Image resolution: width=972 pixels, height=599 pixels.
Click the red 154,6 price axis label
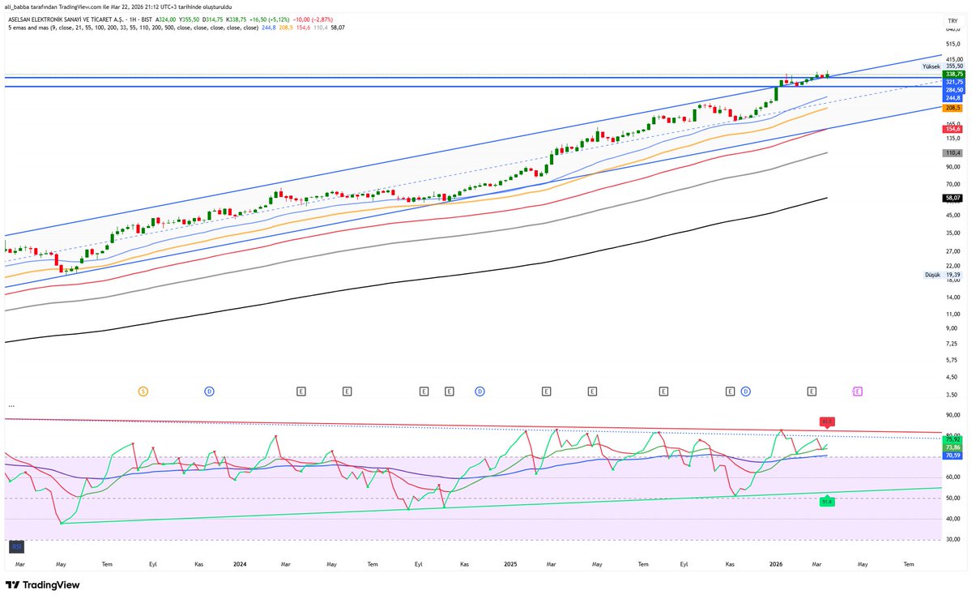coord(953,130)
